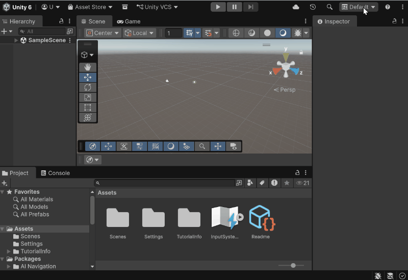The width and height of the screenshot is (408, 280).
Task: Expand the AI Navigation package
Action: [9, 266]
